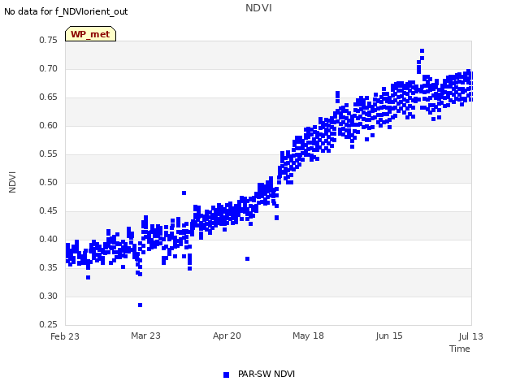Click the 0.45 y-axis tick label

(x=49, y=211)
